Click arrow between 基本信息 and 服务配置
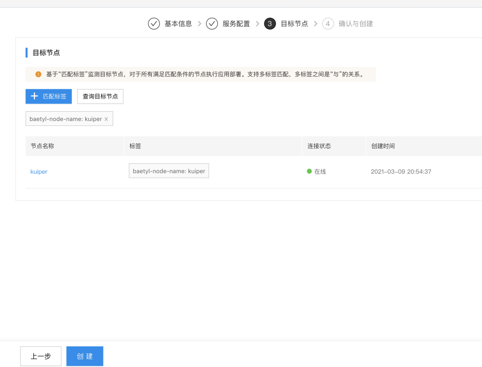This screenshot has height=367, width=482. (199, 24)
